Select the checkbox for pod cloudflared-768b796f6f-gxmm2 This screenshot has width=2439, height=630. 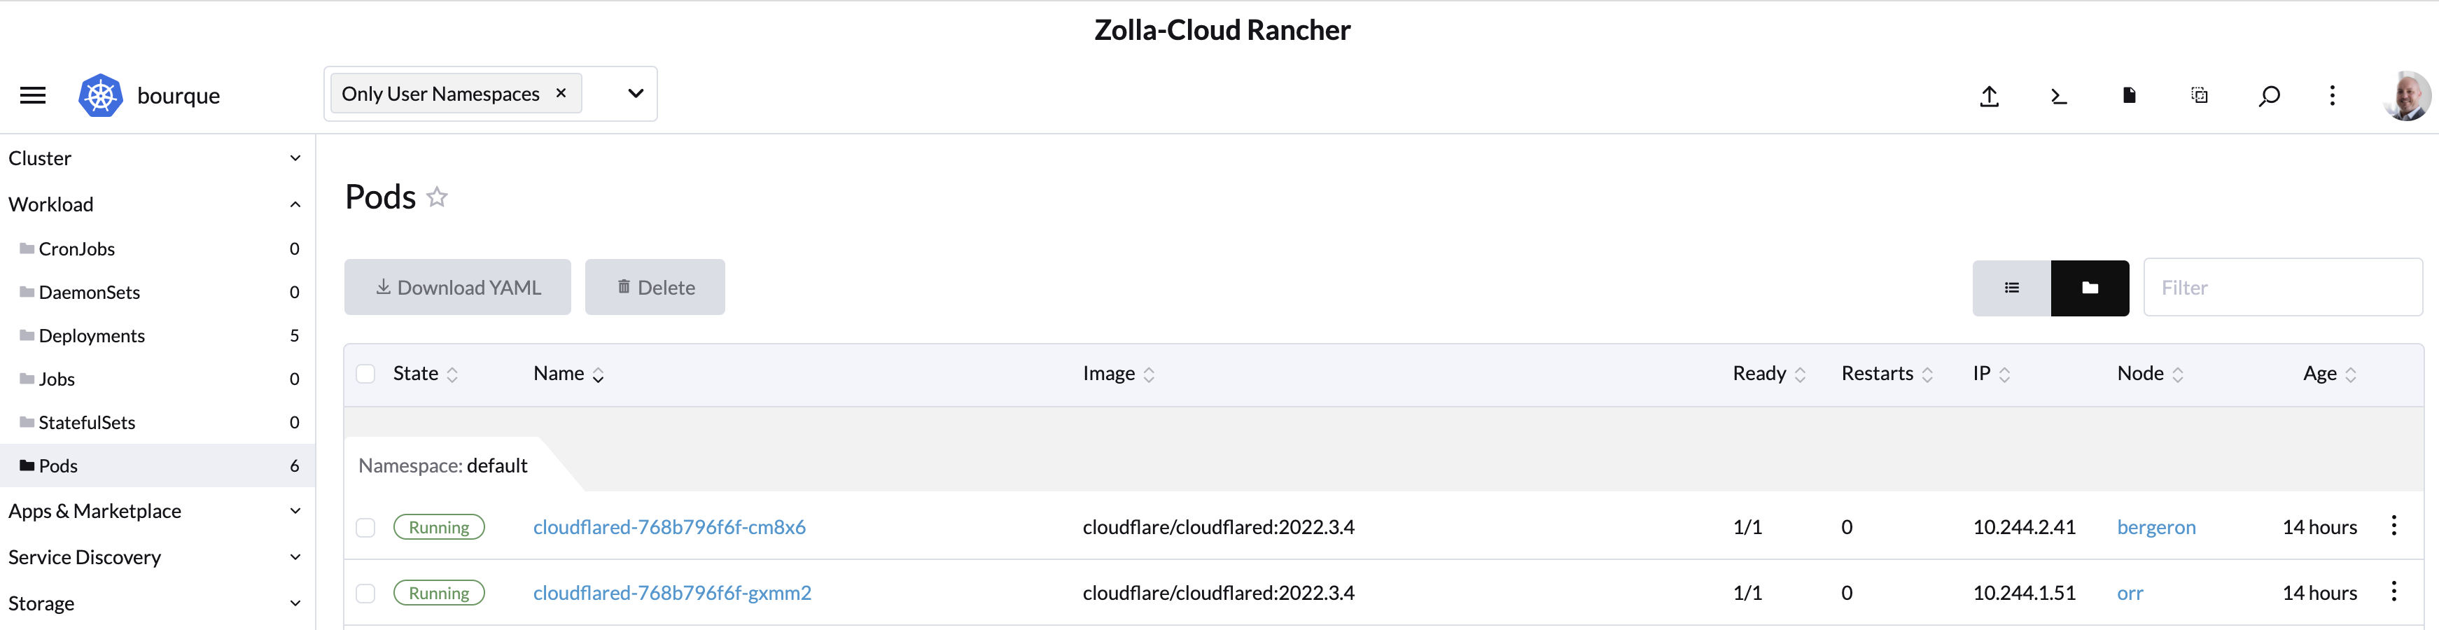coord(365,593)
